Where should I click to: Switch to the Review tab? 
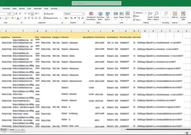(22, 8)
